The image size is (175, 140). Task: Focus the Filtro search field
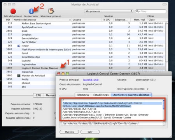click(x=150, y=11)
